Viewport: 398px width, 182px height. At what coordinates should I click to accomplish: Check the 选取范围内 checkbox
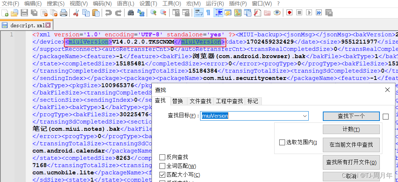click(282, 143)
